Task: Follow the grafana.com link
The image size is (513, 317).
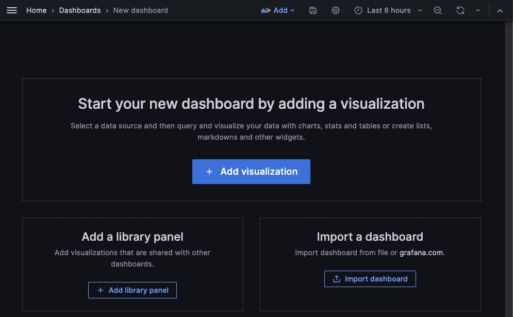Action: point(421,253)
